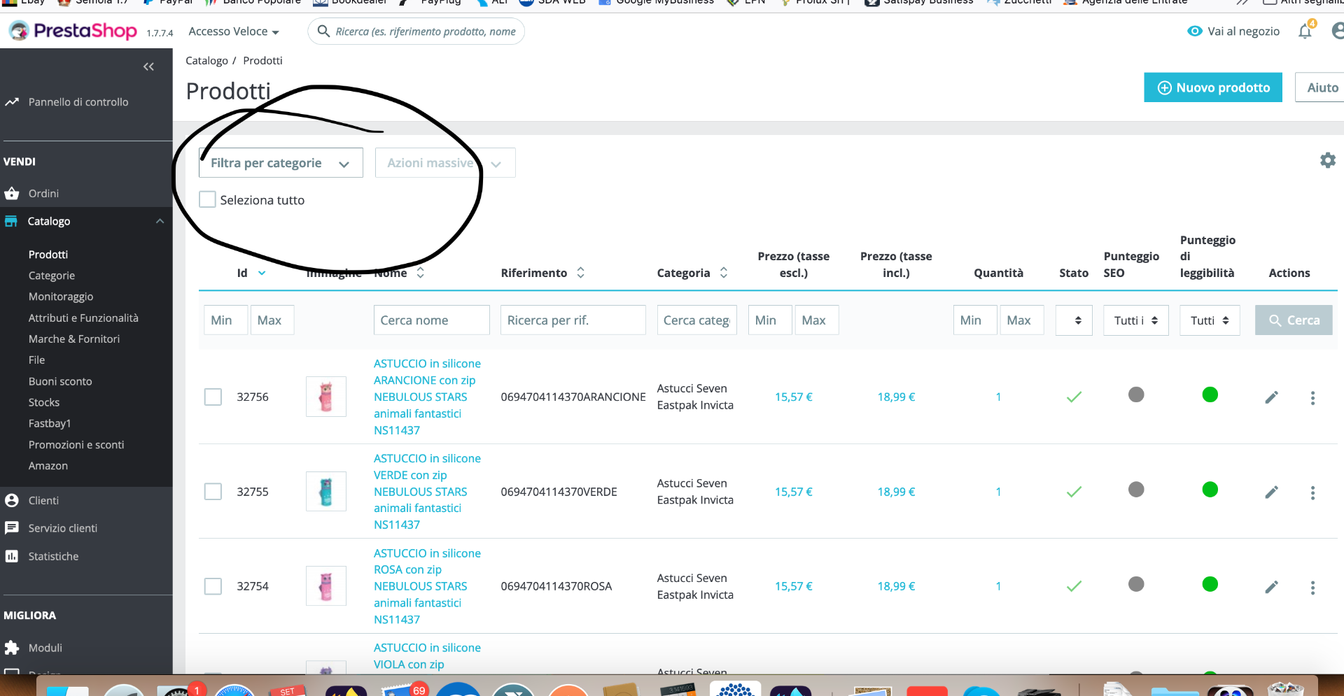This screenshot has width=1344, height=696.
Task: Click price 18,99 € for product 32755
Action: click(x=896, y=492)
